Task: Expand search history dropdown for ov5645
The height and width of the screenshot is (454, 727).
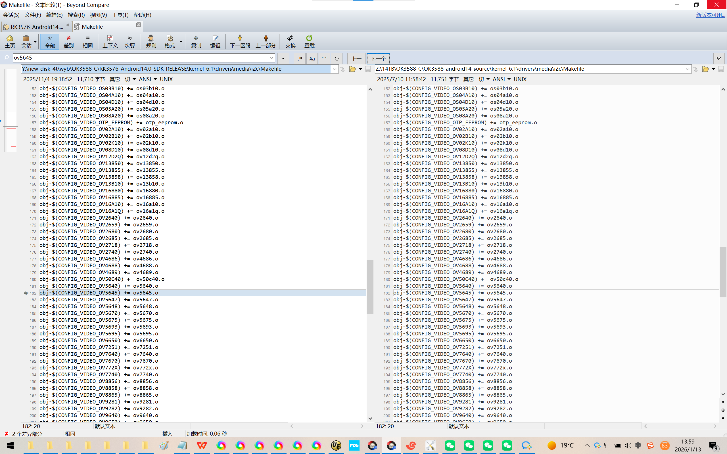Action: pyautogui.click(x=271, y=58)
